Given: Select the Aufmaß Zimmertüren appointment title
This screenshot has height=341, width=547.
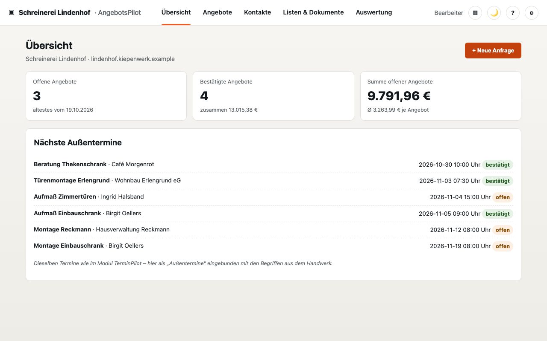Looking at the screenshot, I should pyautogui.click(x=65, y=197).
